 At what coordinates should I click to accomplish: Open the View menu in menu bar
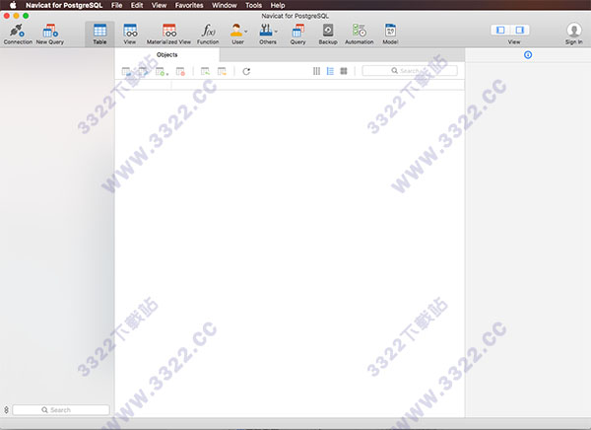pos(159,5)
